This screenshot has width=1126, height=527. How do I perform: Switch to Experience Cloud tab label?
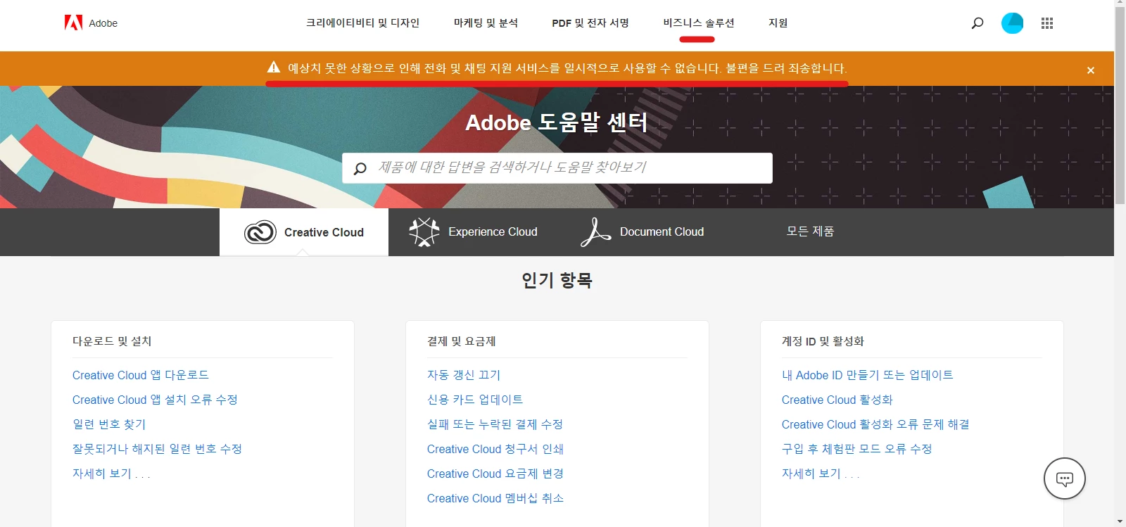pos(493,231)
